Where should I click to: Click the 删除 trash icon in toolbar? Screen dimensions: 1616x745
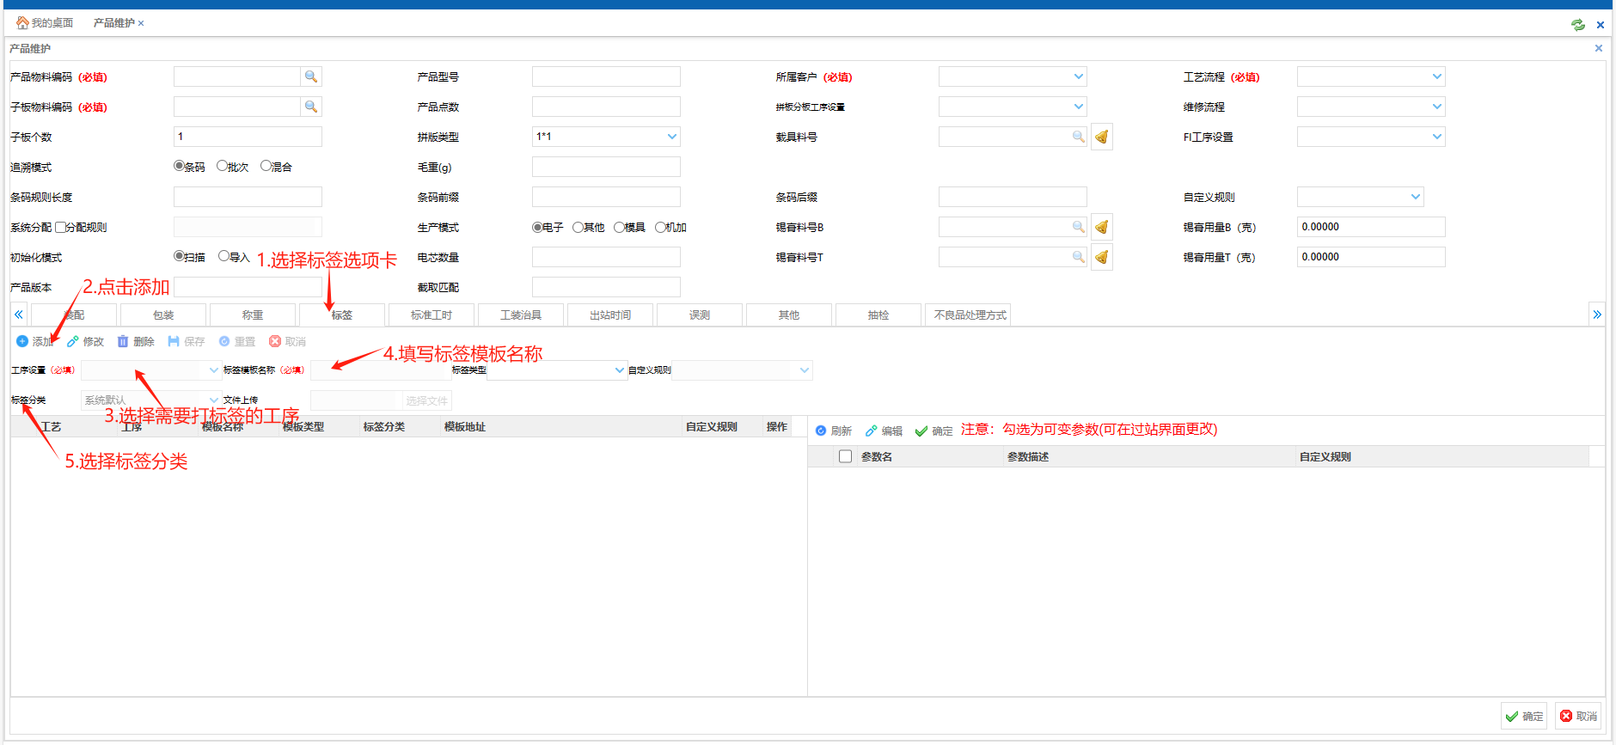(x=123, y=342)
